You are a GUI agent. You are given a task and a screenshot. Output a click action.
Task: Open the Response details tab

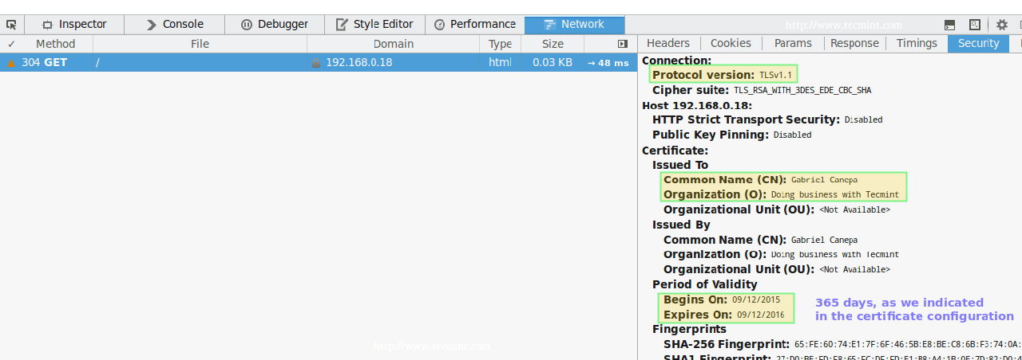(x=854, y=44)
